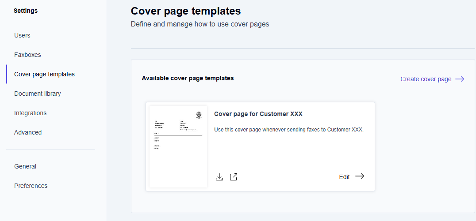Edit the Customer XXX cover page
This screenshot has height=221, width=476.
344,177
